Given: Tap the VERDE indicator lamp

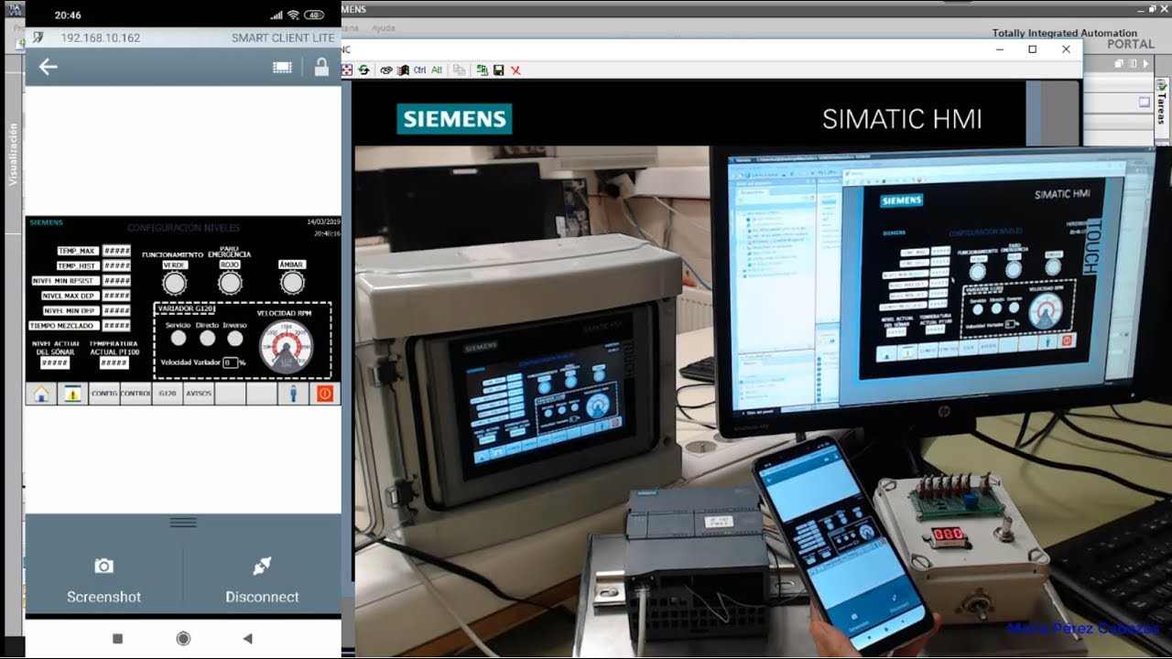Looking at the screenshot, I should click(x=174, y=284).
